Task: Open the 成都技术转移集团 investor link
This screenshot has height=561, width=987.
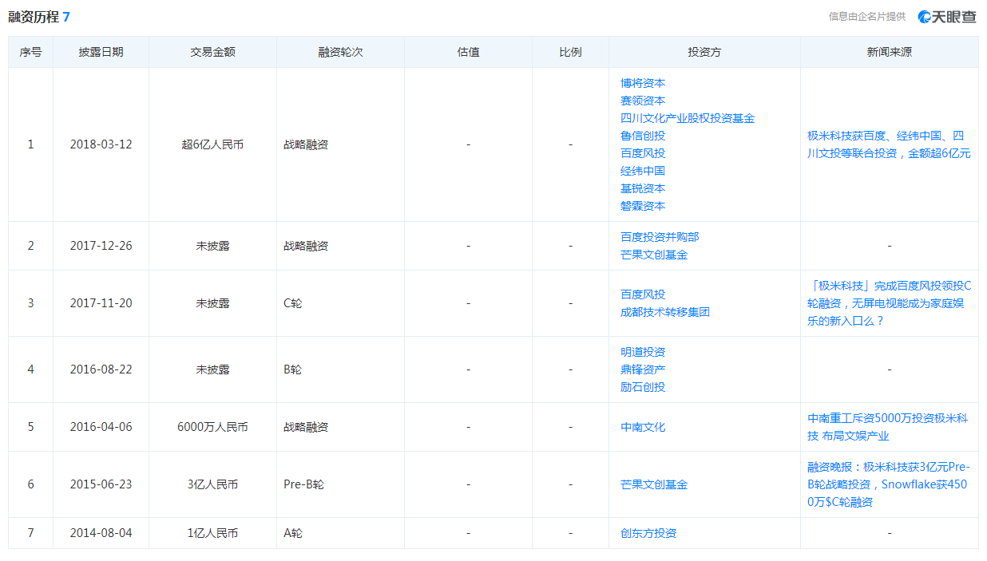Action: [x=664, y=312]
